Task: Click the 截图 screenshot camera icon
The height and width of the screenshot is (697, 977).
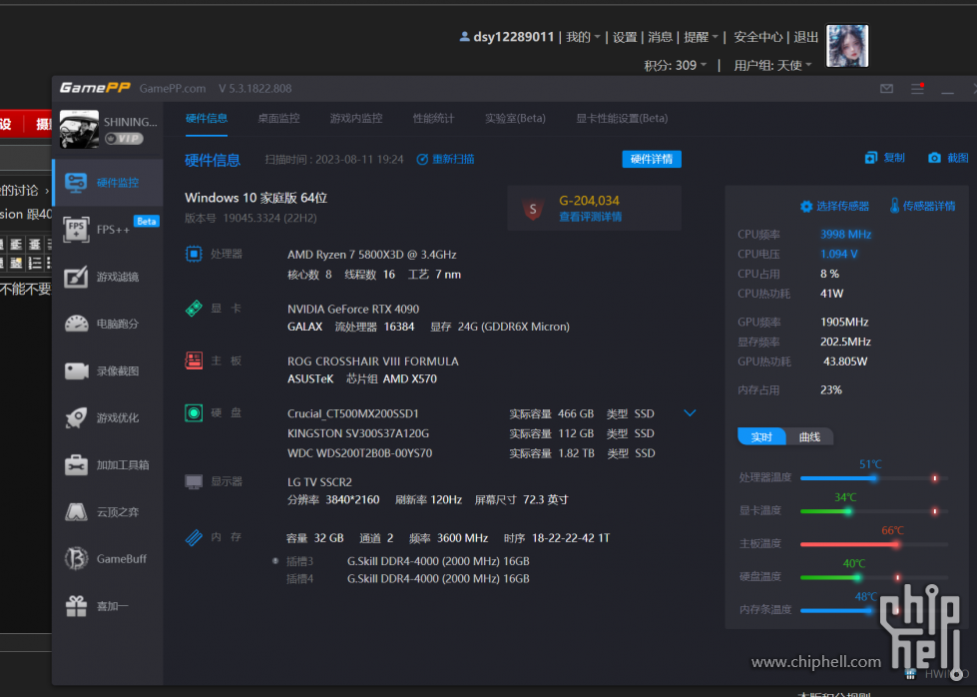Action: click(x=934, y=158)
